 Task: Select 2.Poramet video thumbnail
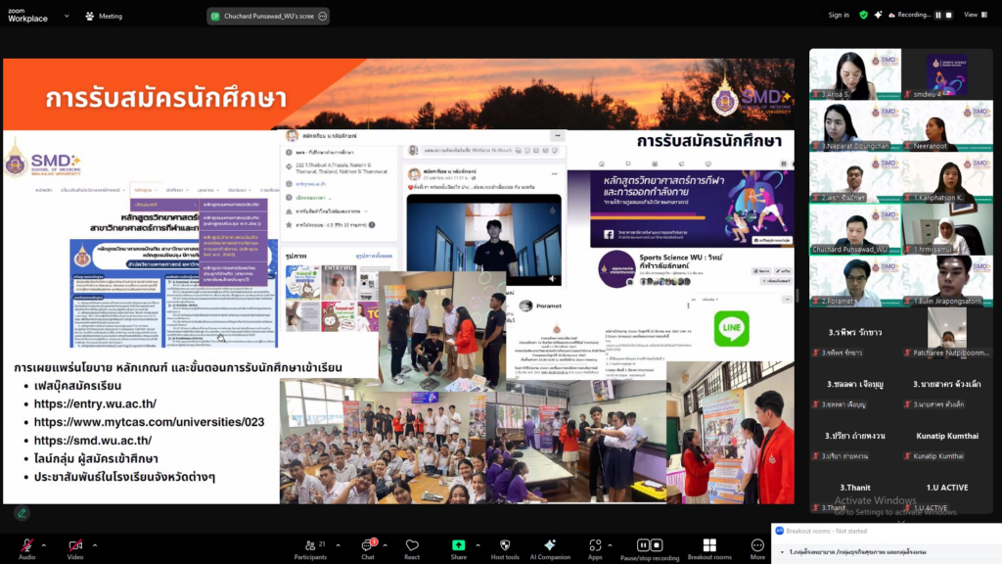[x=855, y=281]
